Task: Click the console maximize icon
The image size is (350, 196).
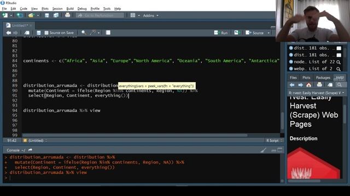Action: click(279, 150)
